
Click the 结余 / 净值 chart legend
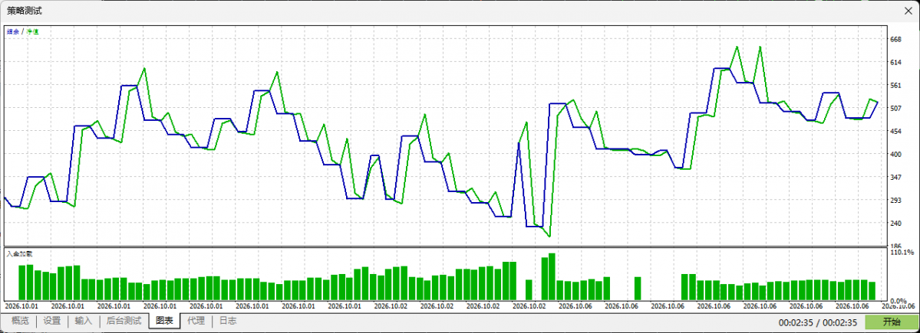22,31
